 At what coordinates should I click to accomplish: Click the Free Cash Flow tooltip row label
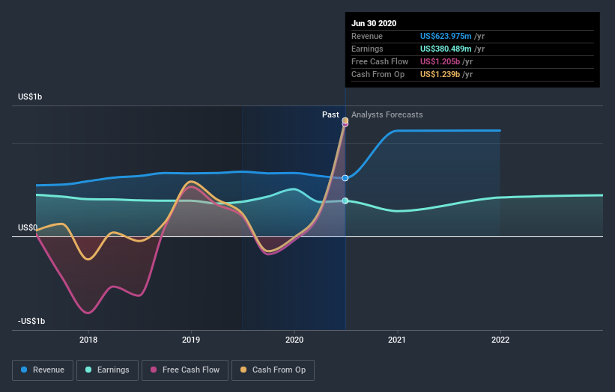tap(380, 61)
